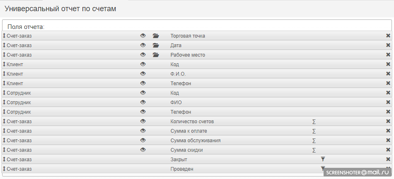The width and height of the screenshot is (394, 179).
Task: Click the sigma icon for Сумма к оплате
Action: [x=314, y=131]
